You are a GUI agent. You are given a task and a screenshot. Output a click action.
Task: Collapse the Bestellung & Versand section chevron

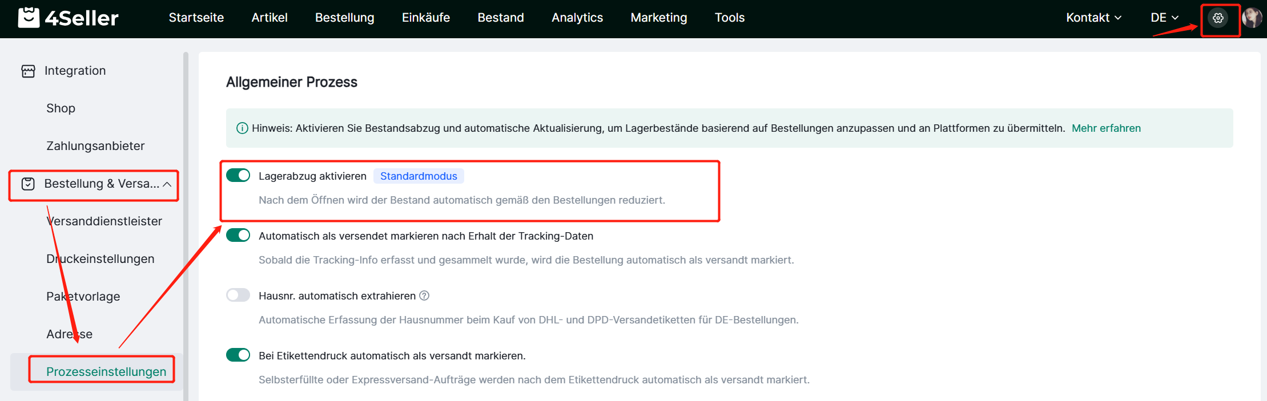[x=167, y=184]
